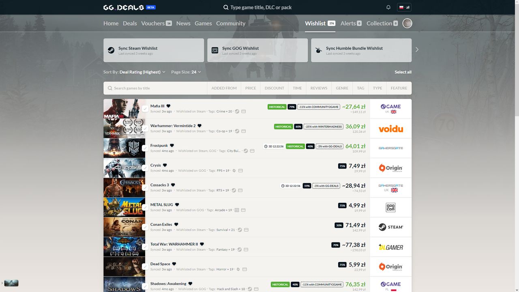This screenshot has height=292, width=519.
Task: Tick the checkbox on Warhammer: Vermintide 2
Action: click(145, 129)
